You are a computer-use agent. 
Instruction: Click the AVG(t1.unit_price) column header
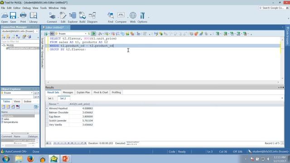coord(81,104)
